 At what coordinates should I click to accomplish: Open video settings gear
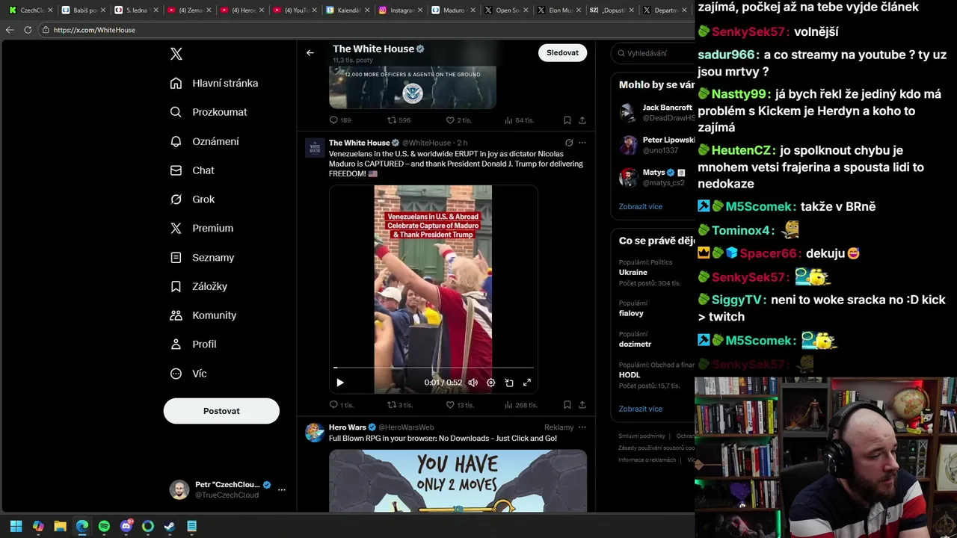click(x=491, y=383)
